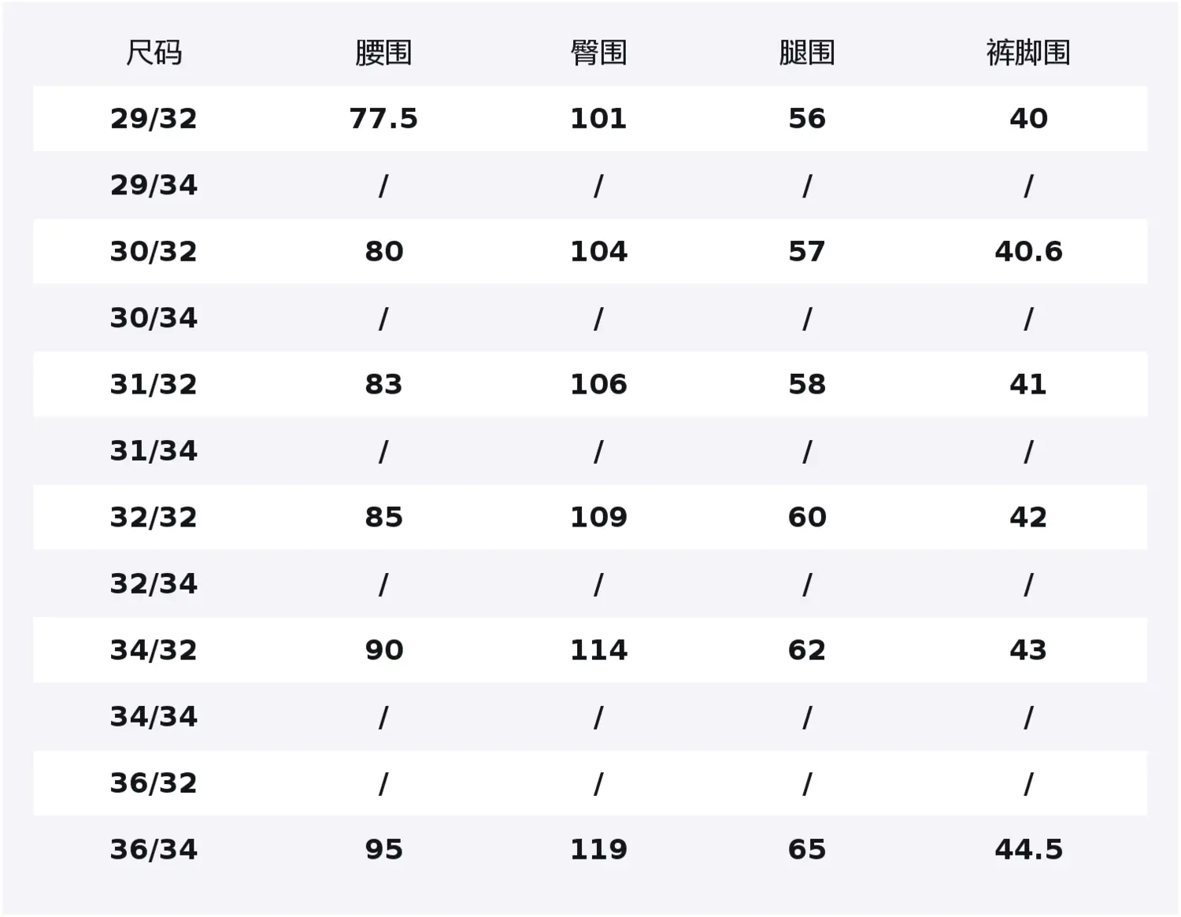Select the 29/32 size row label
The height and width of the screenshot is (917, 1181).
[x=154, y=119]
